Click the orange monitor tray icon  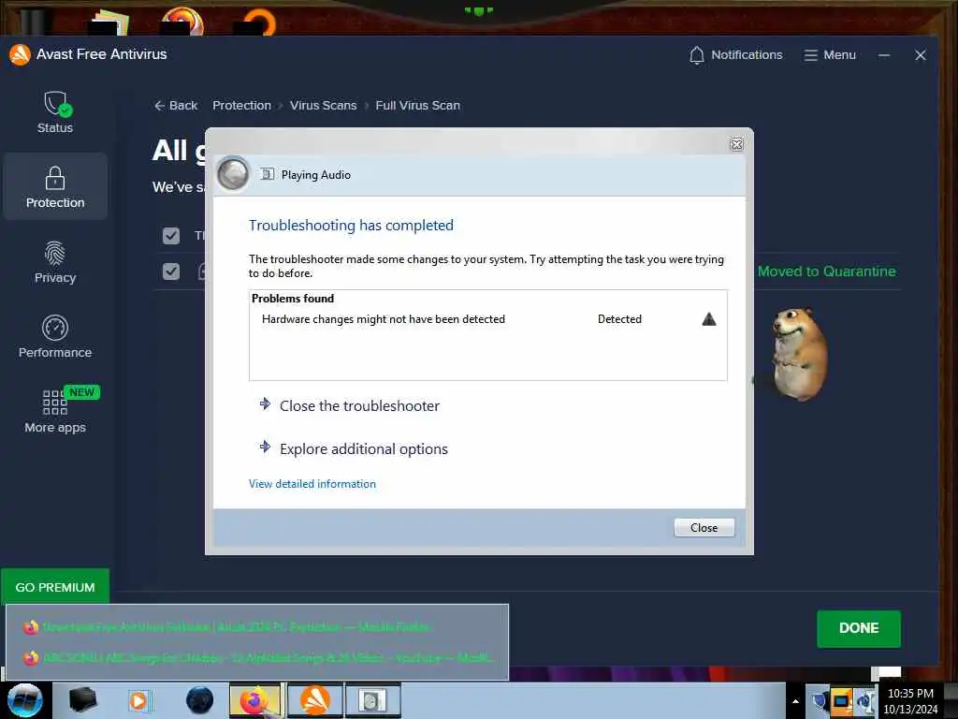pyautogui.click(x=841, y=701)
